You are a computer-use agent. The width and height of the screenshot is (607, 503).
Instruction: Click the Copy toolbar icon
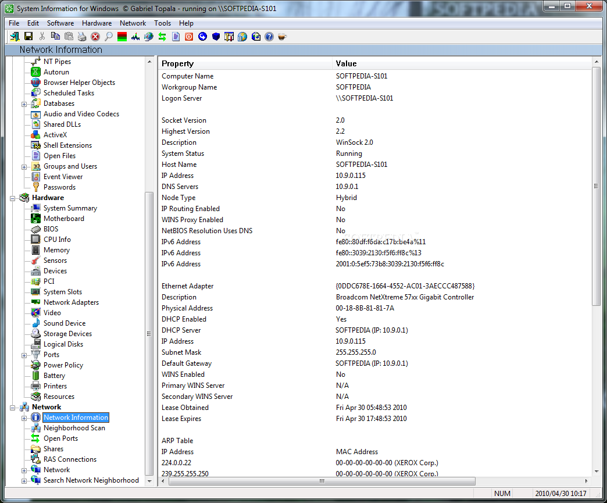click(x=55, y=37)
